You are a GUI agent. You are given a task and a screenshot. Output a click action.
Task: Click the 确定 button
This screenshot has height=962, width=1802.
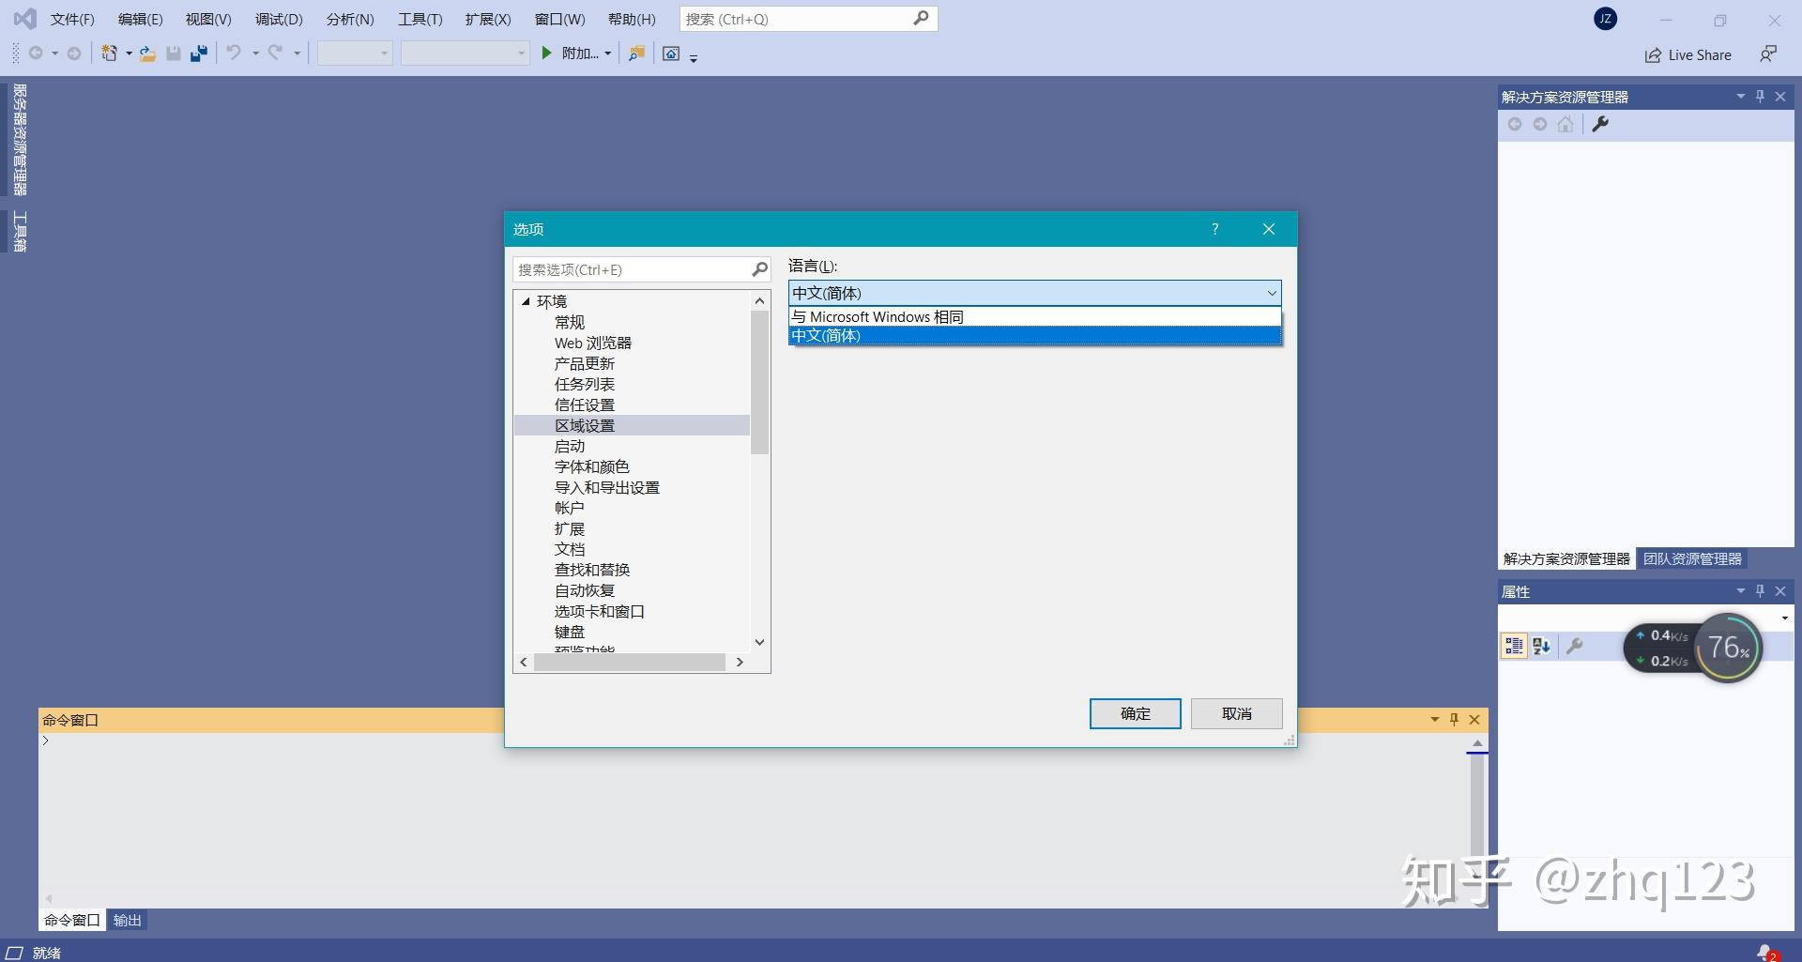[x=1134, y=713]
